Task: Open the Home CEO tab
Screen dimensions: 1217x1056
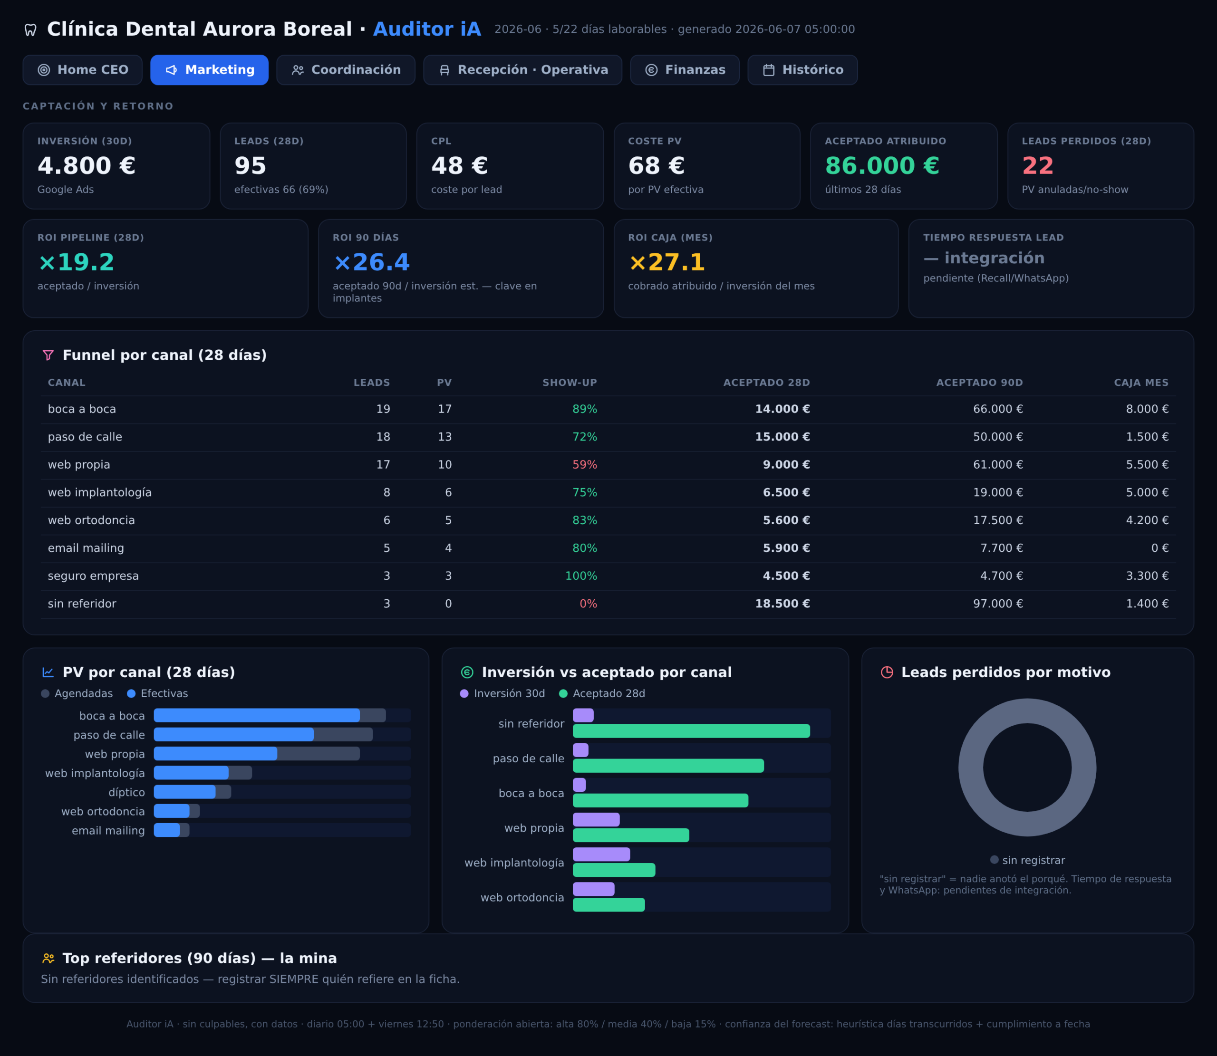Action: [x=83, y=70]
